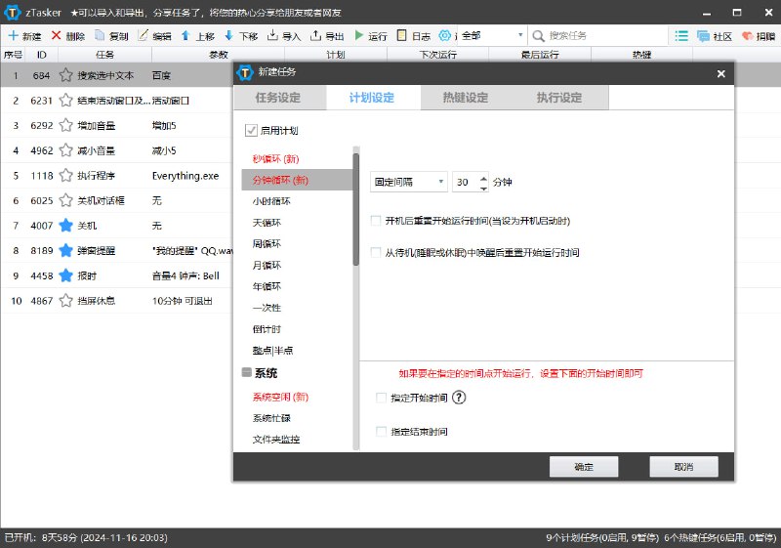Select 小时循环 schedule type

pos(297,201)
